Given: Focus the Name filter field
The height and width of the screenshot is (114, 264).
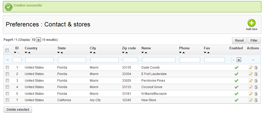Looking at the screenshot, I should 159,60.
